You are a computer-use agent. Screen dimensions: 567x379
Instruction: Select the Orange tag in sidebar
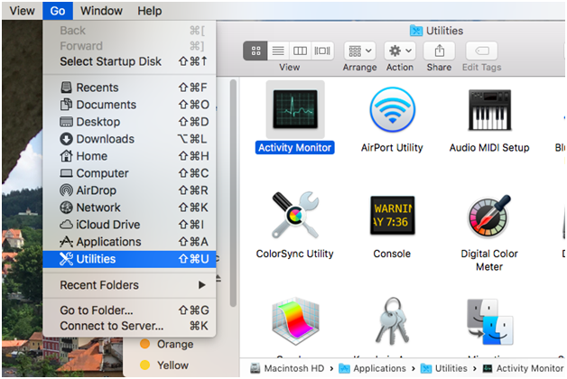(167, 345)
